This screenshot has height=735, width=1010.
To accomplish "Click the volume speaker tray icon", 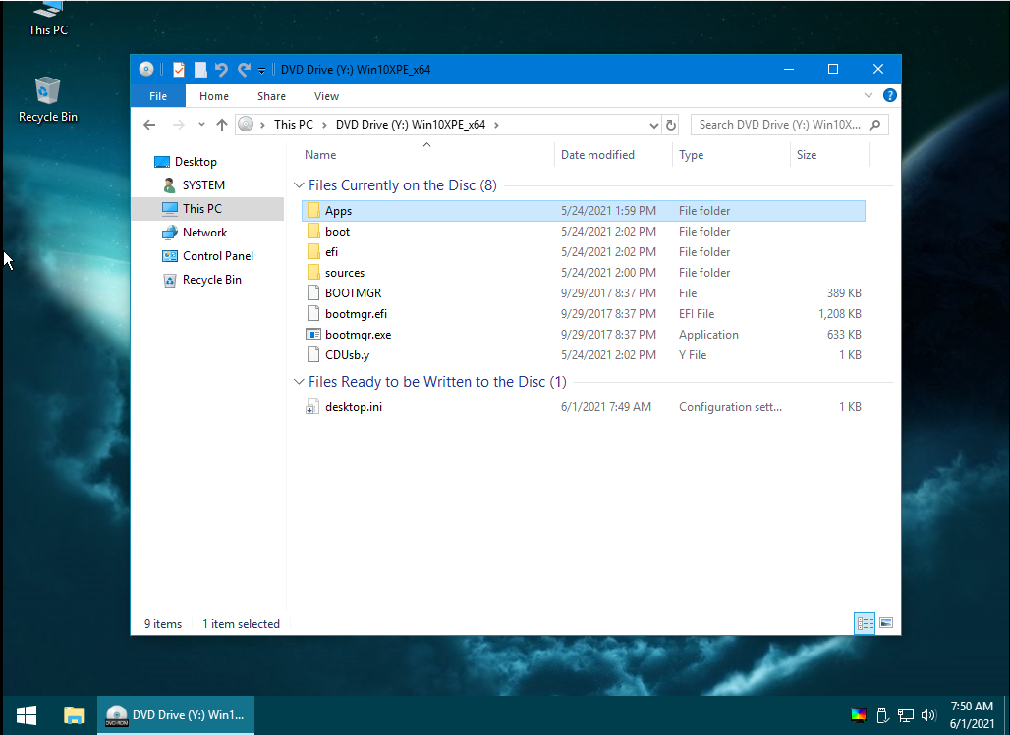I will [928, 715].
